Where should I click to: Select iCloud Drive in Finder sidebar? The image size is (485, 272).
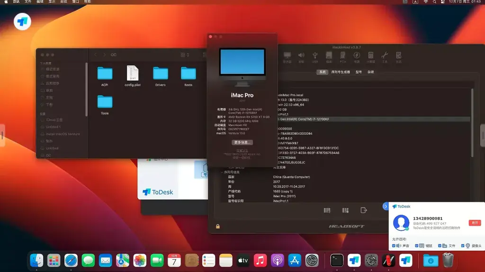click(54, 120)
